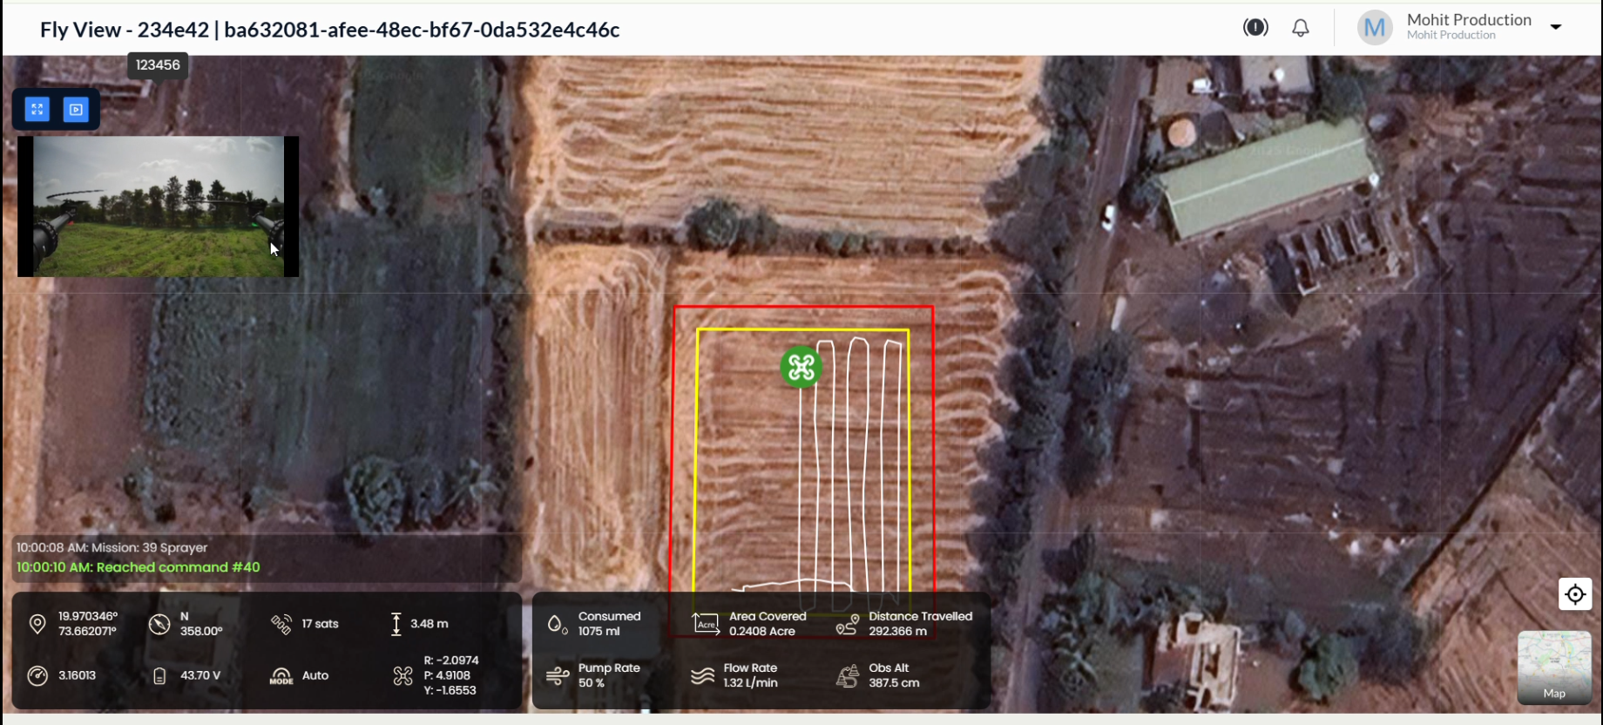Click coordinates 19.970346° latitude value
This screenshot has height=725, width=1603.
pyautogui.click(x=88, y=616)
